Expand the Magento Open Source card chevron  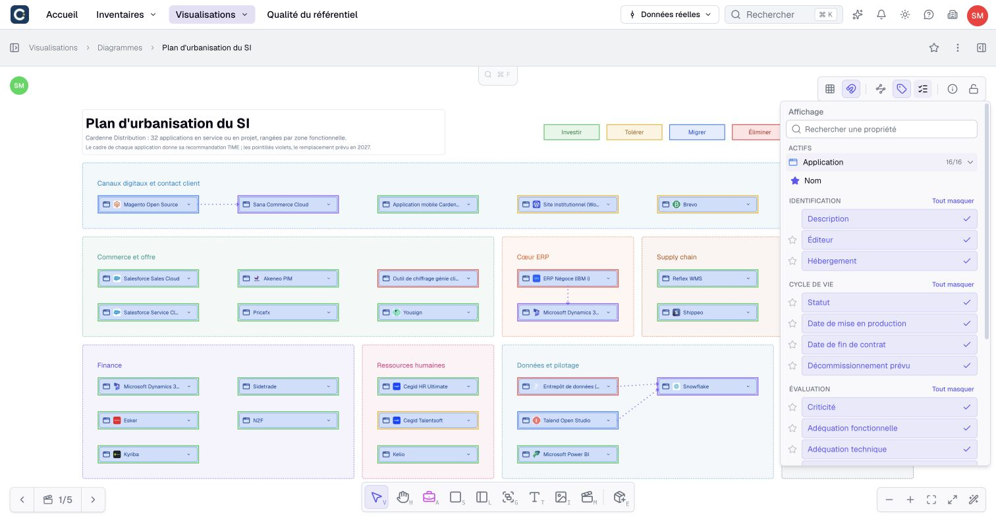click(188, 205)
